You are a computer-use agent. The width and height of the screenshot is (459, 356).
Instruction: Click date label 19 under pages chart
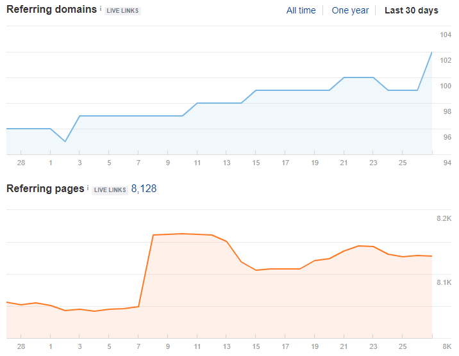(x=314, y=346)
